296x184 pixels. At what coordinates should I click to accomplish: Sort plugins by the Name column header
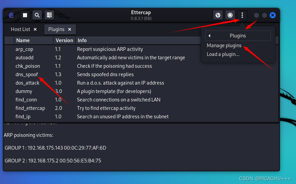(x=23, y=40)
